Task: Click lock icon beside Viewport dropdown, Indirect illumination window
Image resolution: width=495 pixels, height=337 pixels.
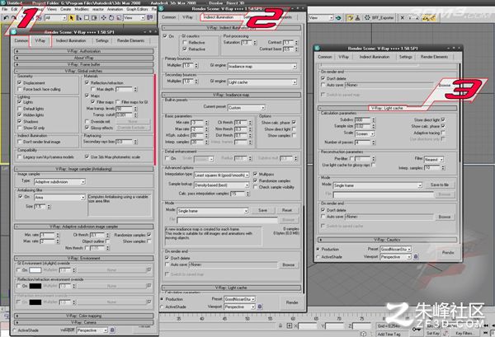Action: coord(260,307)
